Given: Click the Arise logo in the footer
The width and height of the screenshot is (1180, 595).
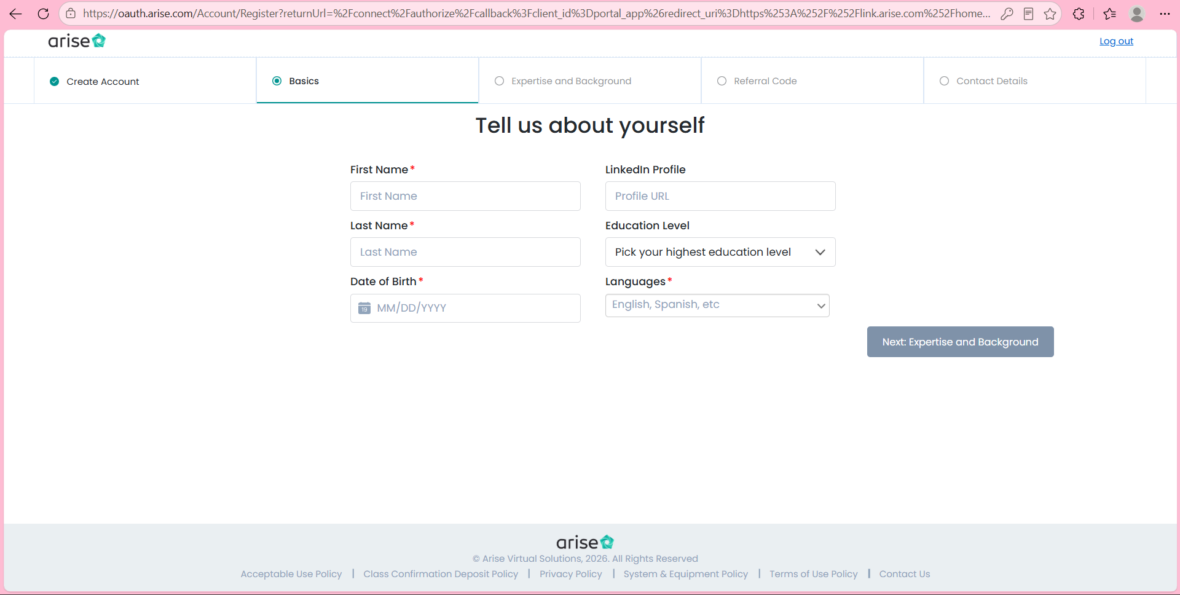Looking at the screenshot, I should click(584, 542).
